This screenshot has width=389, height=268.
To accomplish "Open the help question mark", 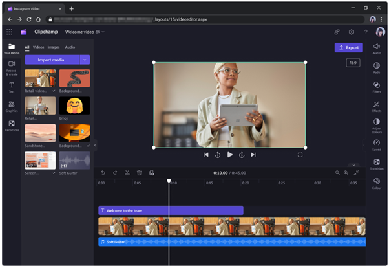I will pos(366,32).
